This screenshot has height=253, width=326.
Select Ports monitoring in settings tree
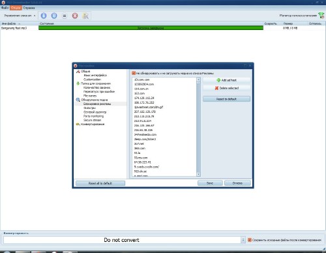[x=93, y=116]
